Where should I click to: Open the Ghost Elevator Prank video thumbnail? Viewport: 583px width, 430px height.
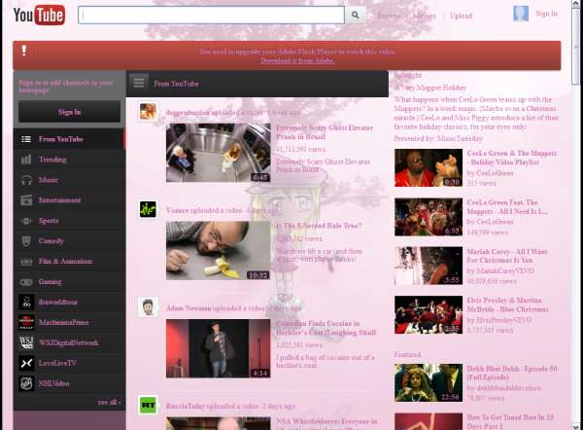click(219, 153)
